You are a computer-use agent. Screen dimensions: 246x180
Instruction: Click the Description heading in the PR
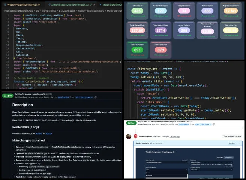click(22, 105)
